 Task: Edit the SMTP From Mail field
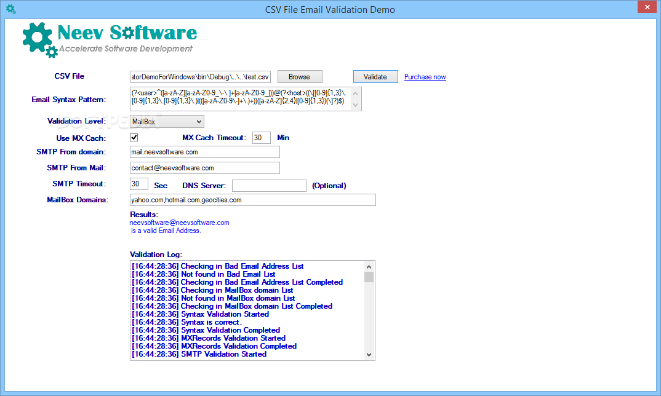(x=205, y=168)
